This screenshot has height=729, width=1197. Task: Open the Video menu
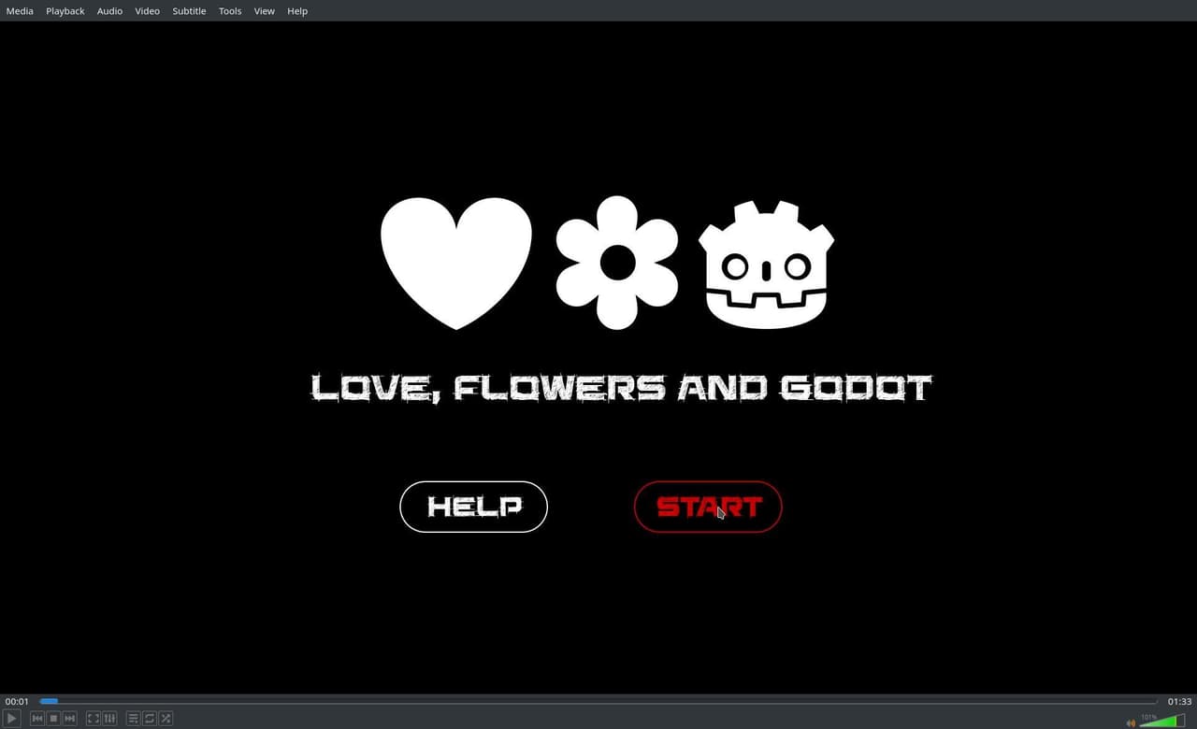[147, 11]
